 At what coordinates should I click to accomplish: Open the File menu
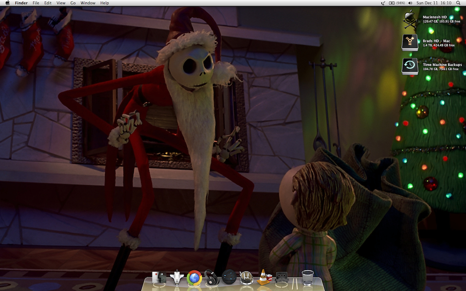click(x=36, y=3)
